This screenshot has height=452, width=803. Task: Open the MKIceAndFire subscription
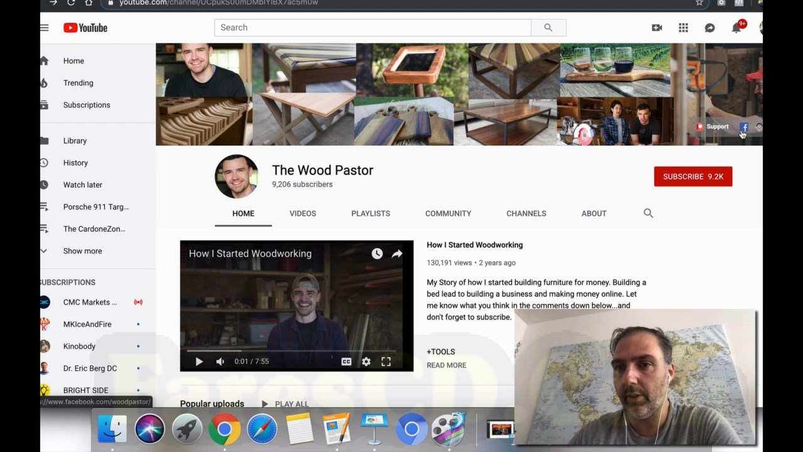pos(87,324)
